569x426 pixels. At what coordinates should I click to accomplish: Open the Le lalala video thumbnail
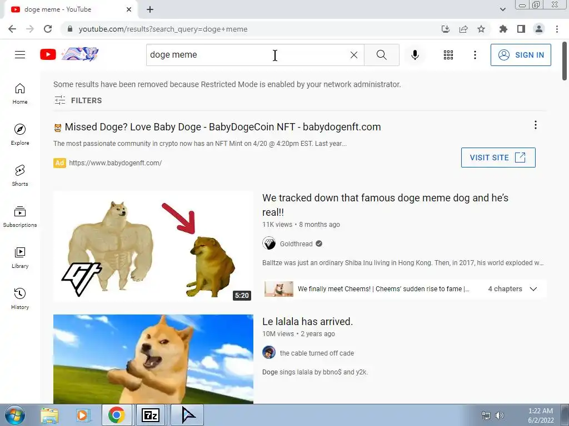pos(153,359)
